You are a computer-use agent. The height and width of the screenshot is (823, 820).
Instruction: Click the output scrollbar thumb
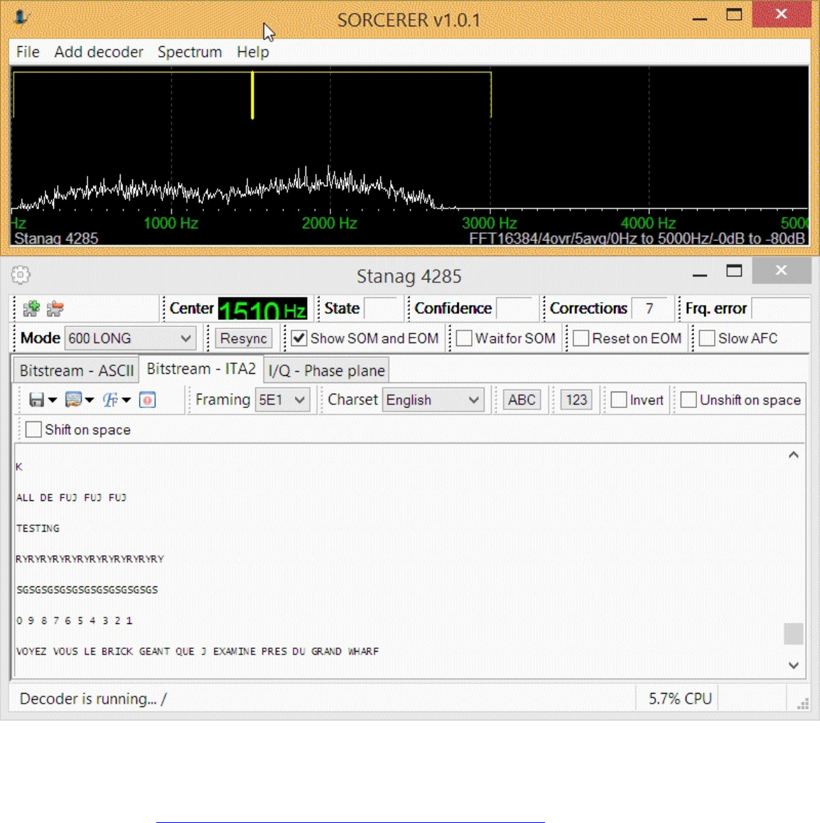point(793,633)
